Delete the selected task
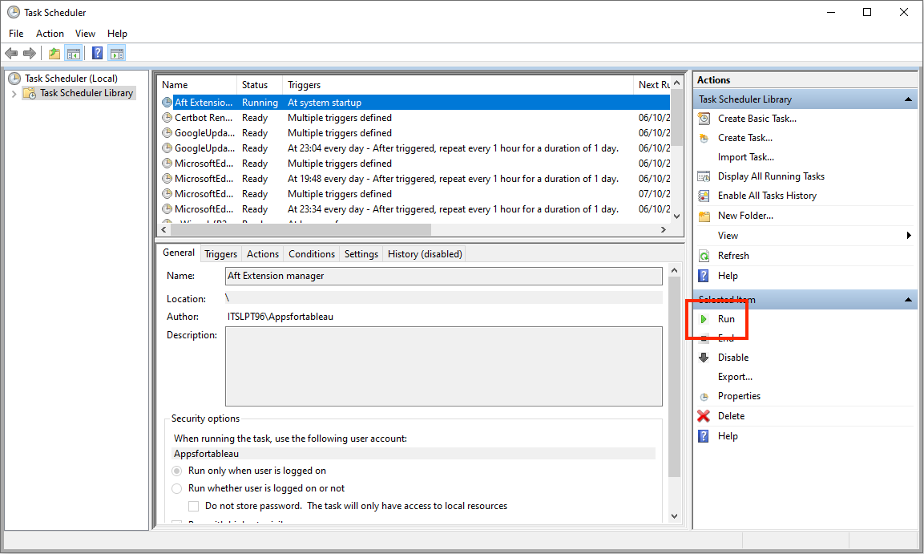The image size is (924, 554). [x=731, y=416]
